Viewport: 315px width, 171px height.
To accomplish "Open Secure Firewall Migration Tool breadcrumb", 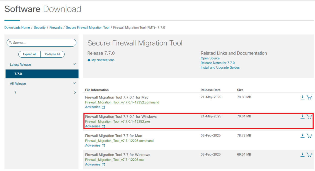I will tap(88, 27).
